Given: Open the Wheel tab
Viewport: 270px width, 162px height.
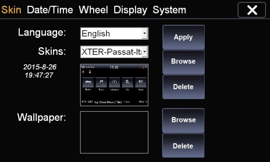Looking at the screenshot, I should [x=93, y=10].
